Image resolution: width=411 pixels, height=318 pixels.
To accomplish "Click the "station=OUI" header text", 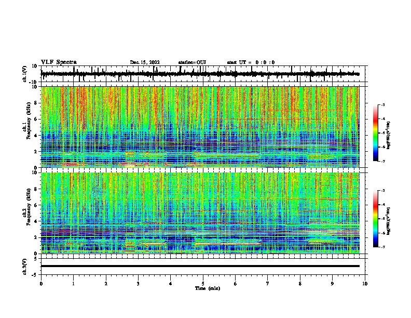I will tap(192, 62).
